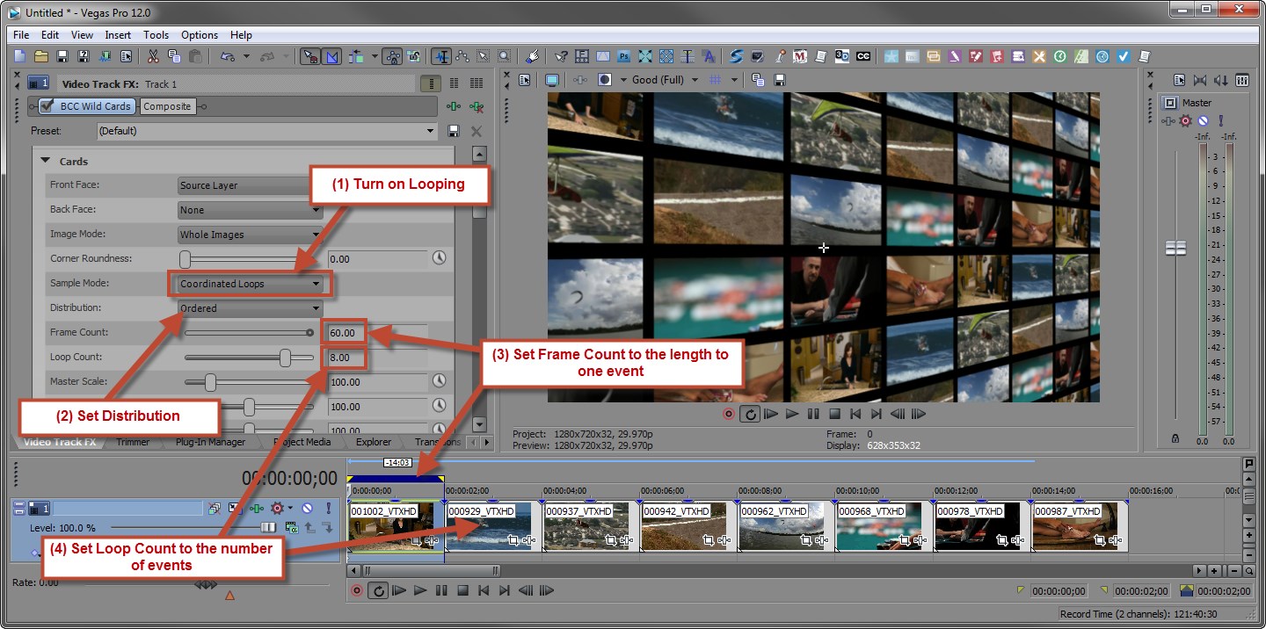Click the Save Preset floppy icon
Screen dimensions: 1266x629
[x=452, y=131]
